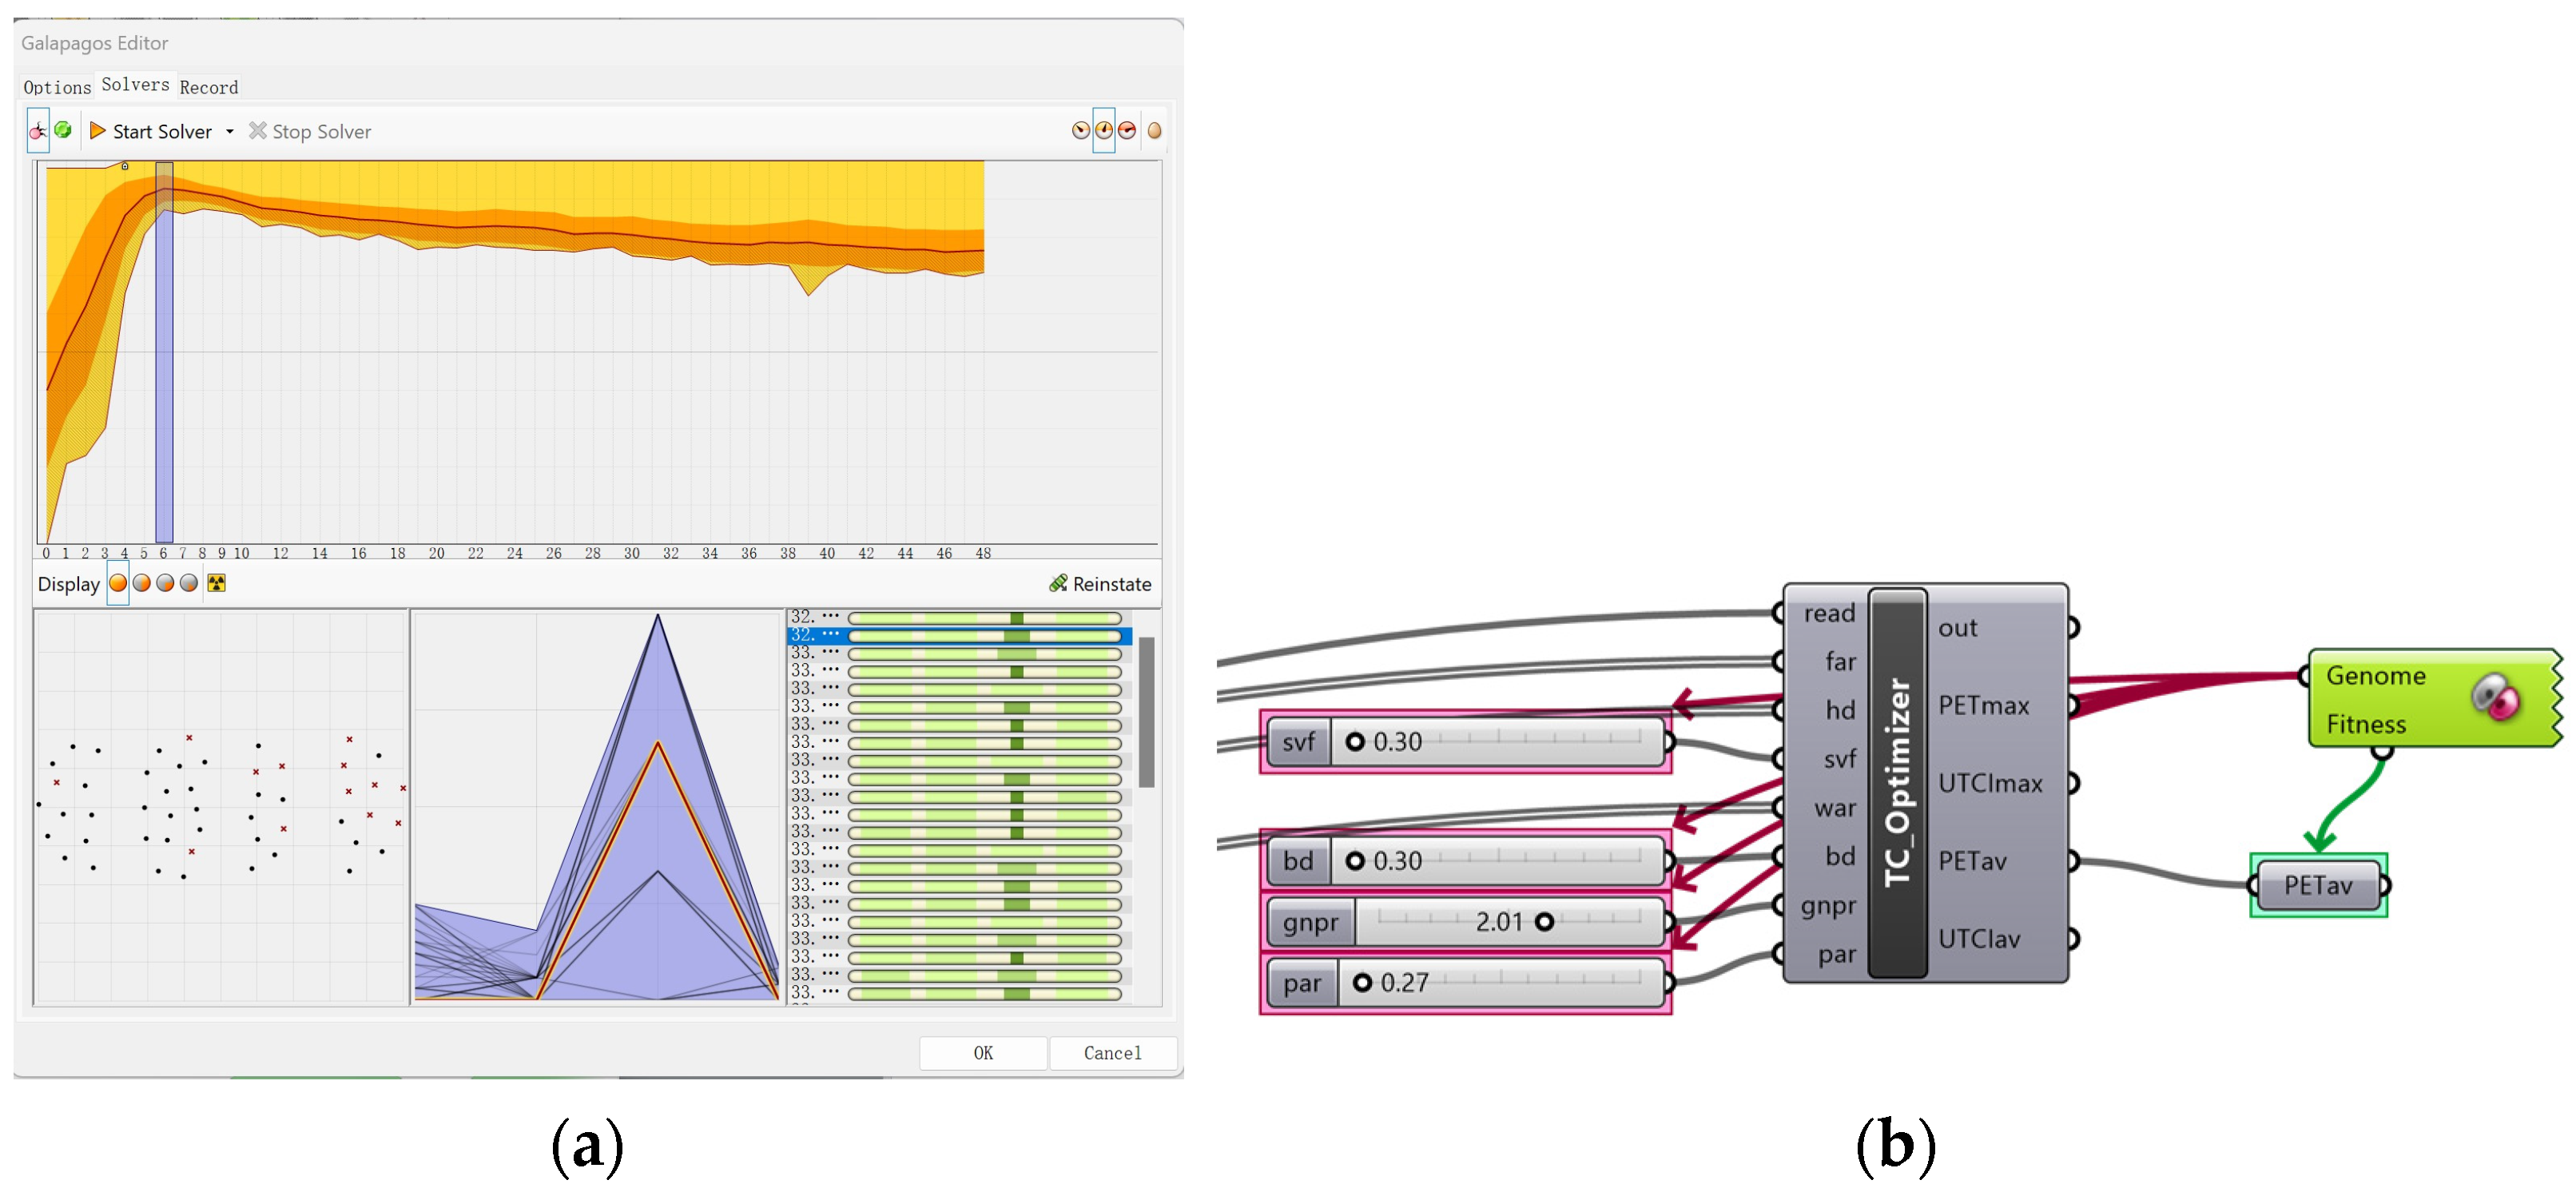
Task: Click the gnpr slider handle at 2.01
Action: click(1544, 922)
